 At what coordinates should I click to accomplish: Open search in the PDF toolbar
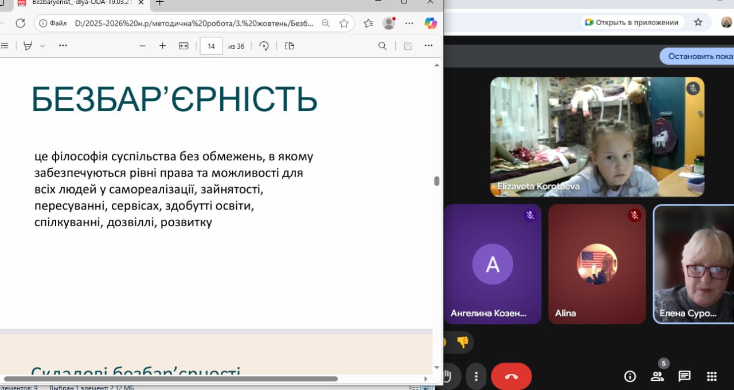(382, 46)
